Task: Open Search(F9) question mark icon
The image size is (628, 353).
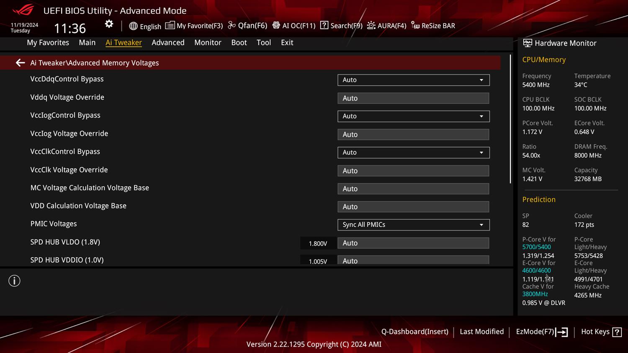Action: point(324,26)
